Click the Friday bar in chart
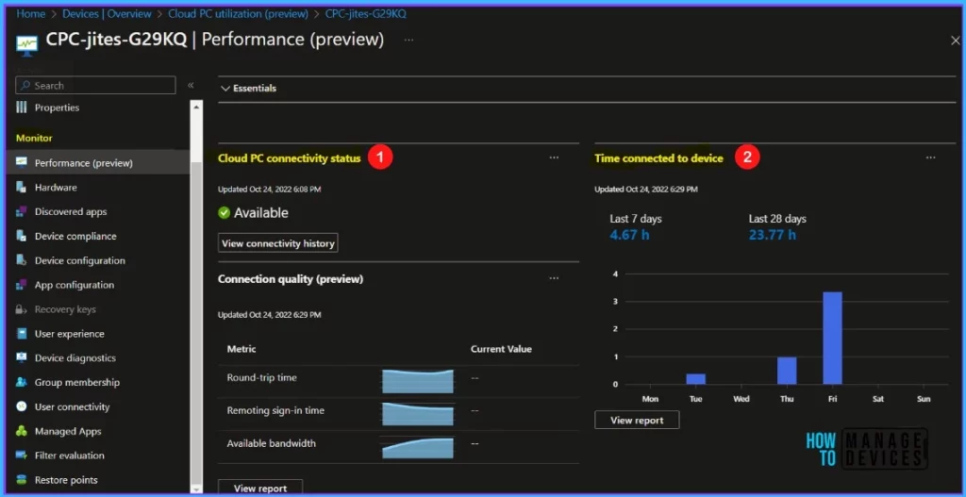 [x=832, y=339]
